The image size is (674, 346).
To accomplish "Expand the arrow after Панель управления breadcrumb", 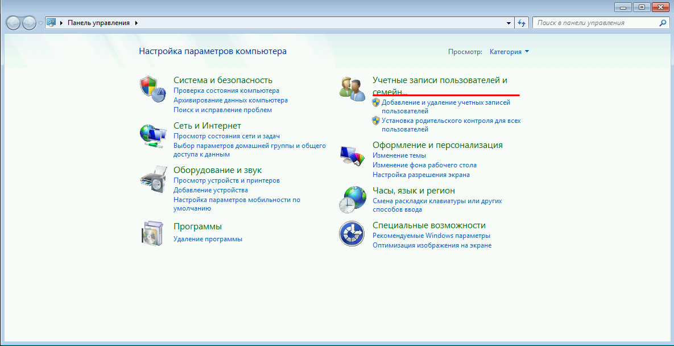I will pos(136,23).
